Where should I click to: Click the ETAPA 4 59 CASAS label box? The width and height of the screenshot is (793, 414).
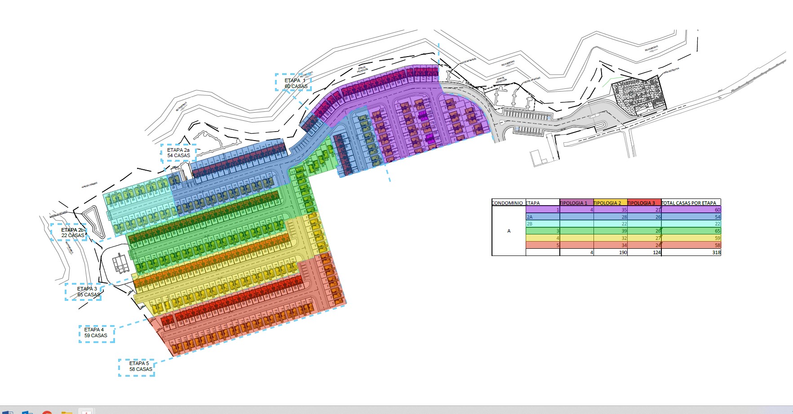click(97, 333)
